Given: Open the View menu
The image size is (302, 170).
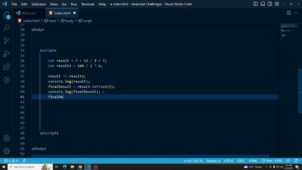Looking at the screenshot, I should point(54,4).
